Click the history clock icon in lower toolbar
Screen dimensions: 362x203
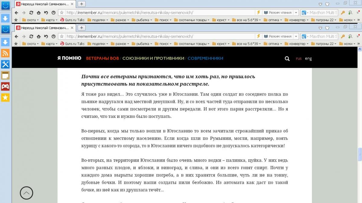[x=53, y=36]
